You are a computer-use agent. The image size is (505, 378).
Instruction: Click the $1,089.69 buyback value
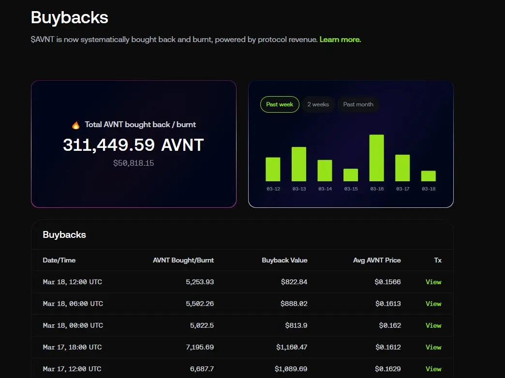(x=291, y=369)
